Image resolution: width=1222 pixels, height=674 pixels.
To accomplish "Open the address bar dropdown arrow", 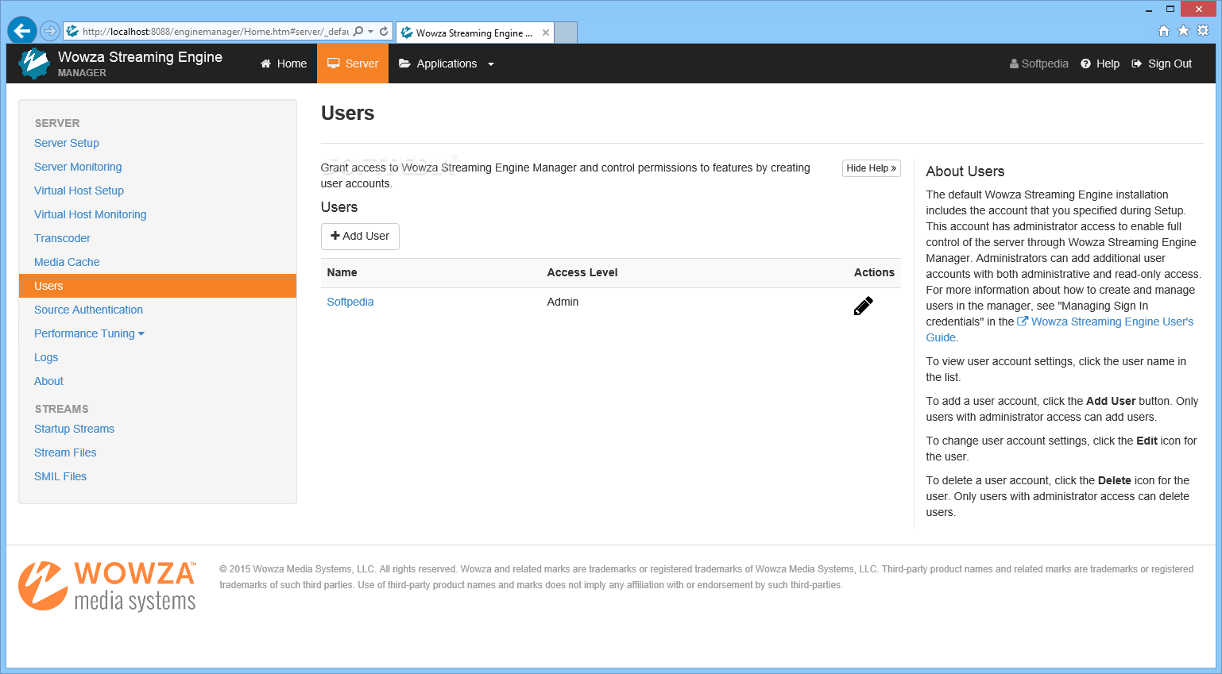I will pos(370,32).
